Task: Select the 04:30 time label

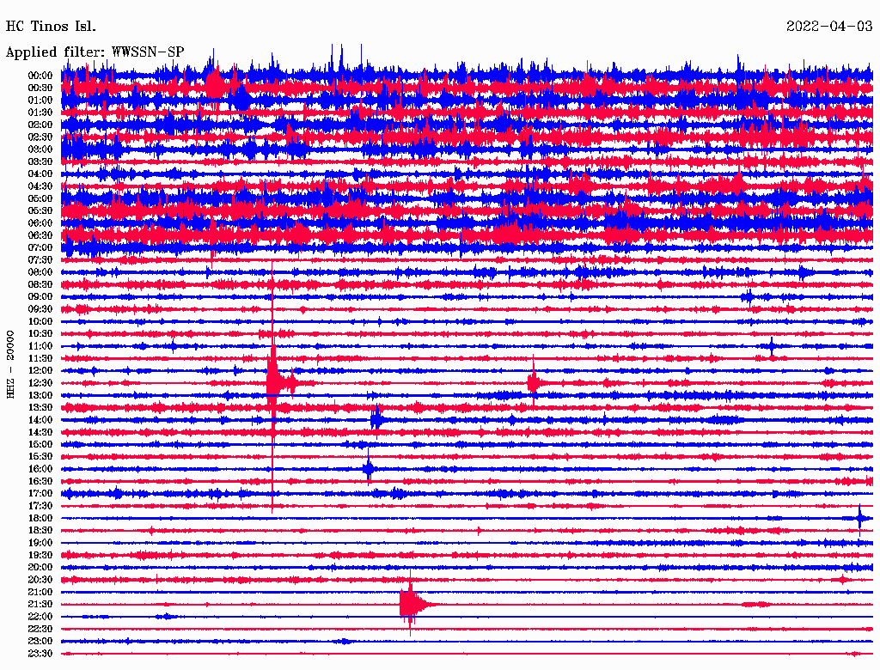Action: point(40,186)
